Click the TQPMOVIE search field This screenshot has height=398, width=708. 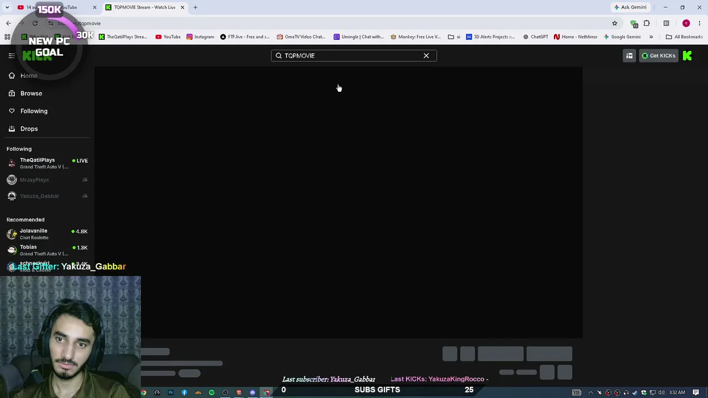click(x=353, y=55)
